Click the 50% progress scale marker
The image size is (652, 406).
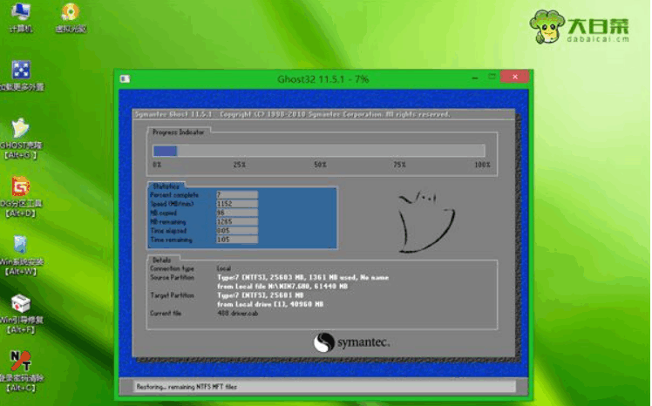pyautogui.click(x=320, y=165)
